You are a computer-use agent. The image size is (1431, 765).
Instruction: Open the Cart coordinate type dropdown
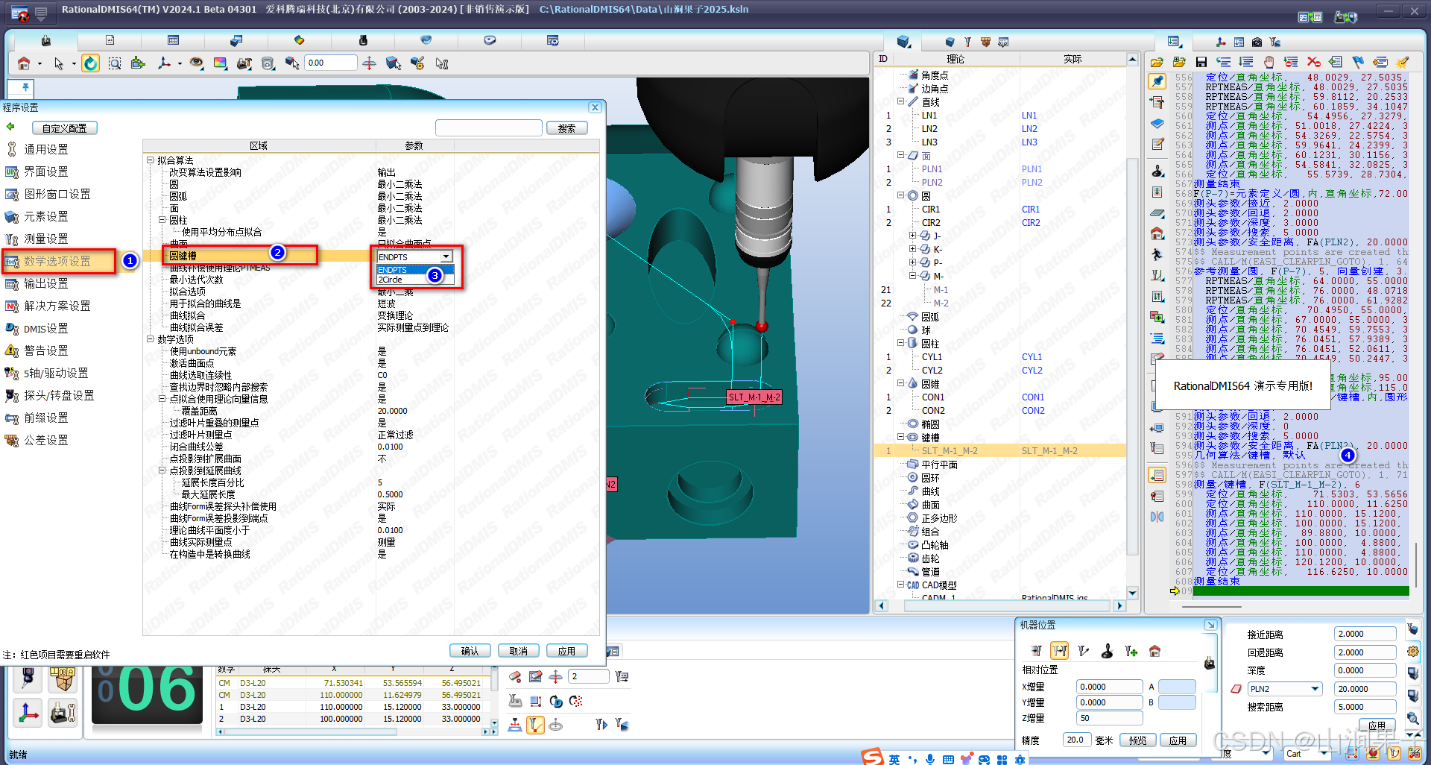coord(1307,754)
